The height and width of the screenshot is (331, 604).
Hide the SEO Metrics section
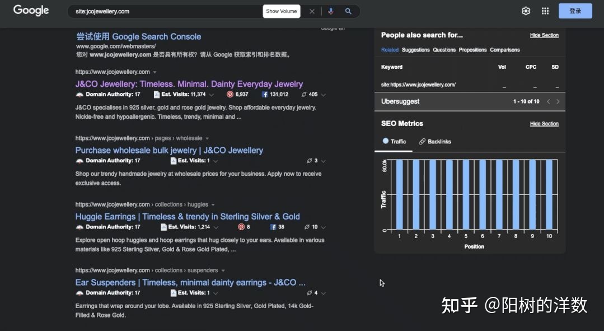click(x=544, y=124)
